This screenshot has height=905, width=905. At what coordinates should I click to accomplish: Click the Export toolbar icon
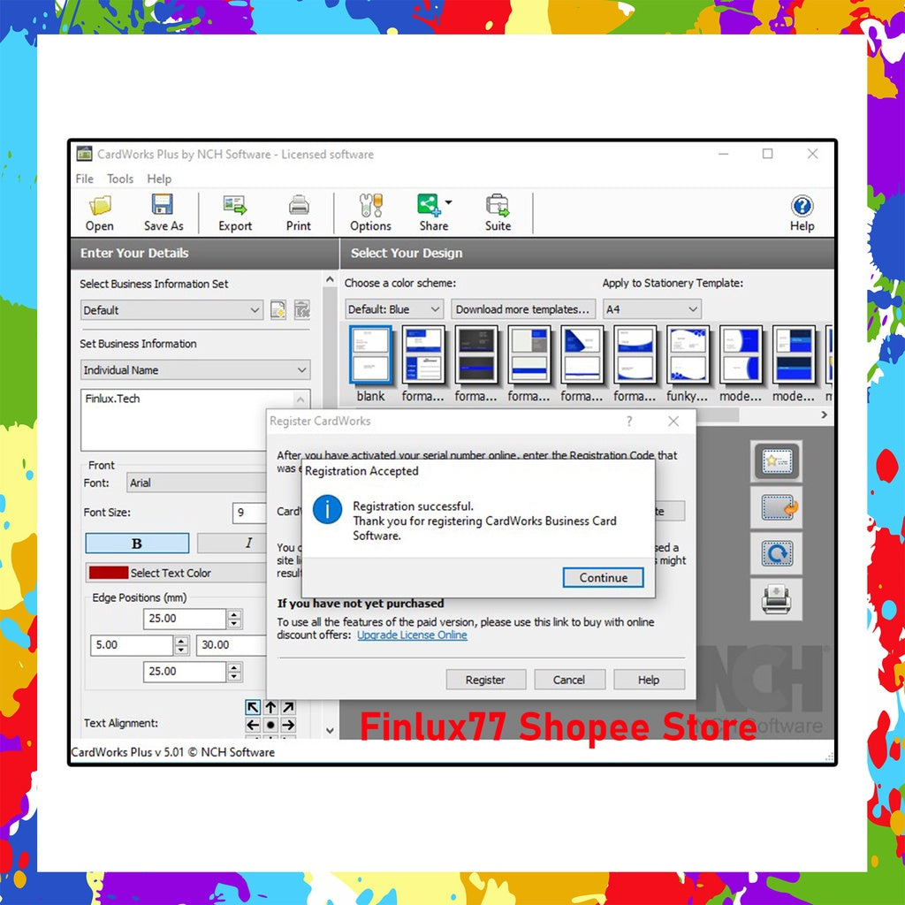click(x=234, y=212)
